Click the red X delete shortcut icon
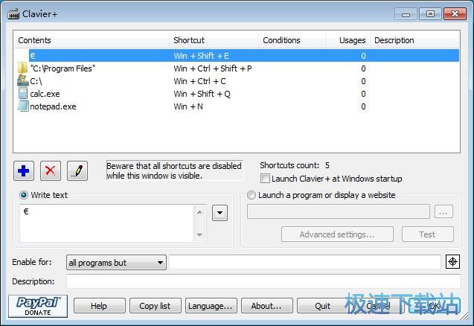This screenshot has width=474, height=326. [50, 170]
